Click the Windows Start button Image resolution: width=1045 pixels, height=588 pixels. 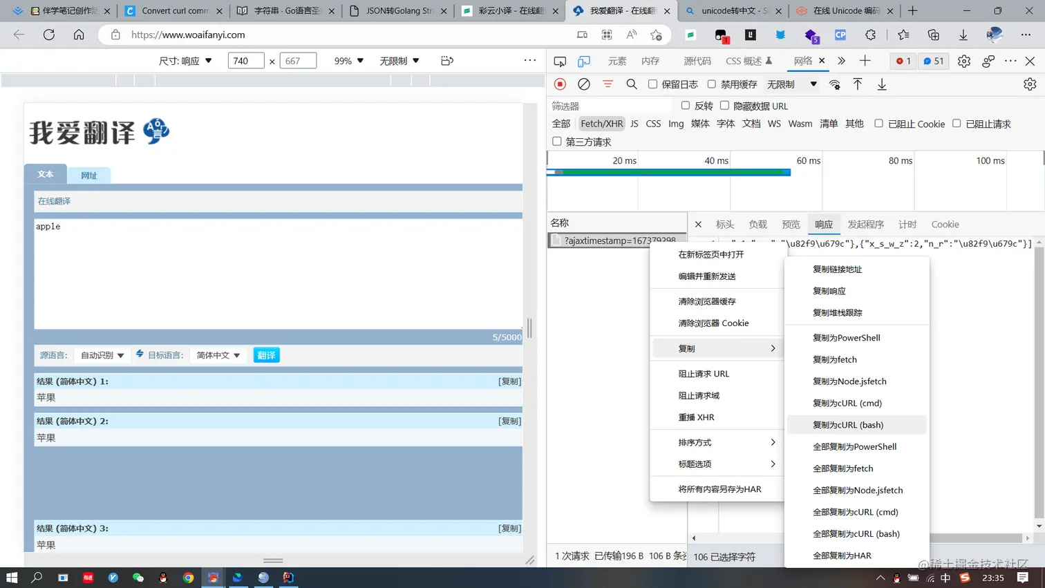(12, 578)
